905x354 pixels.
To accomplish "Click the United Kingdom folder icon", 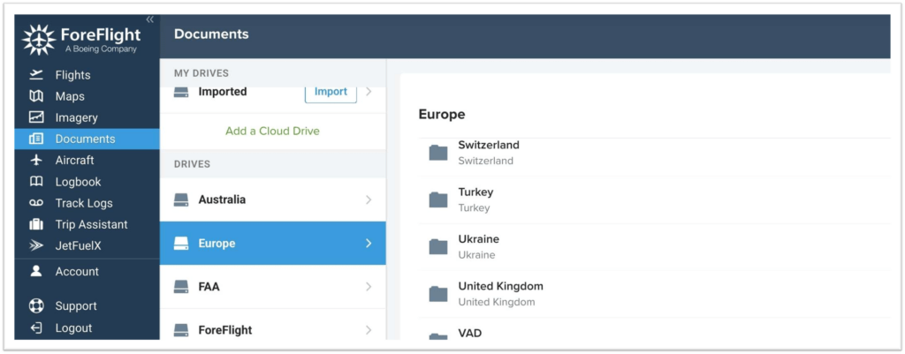I will [x=438, y=294].
